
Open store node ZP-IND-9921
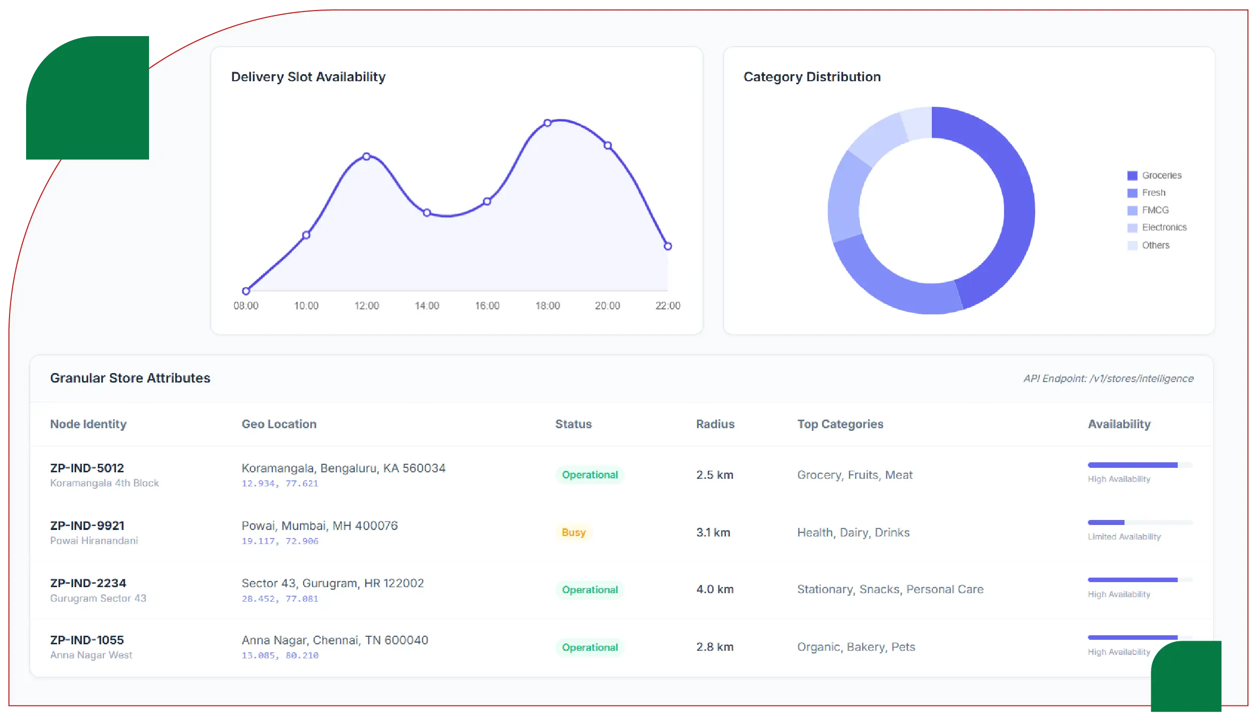[x=87, y=525]
